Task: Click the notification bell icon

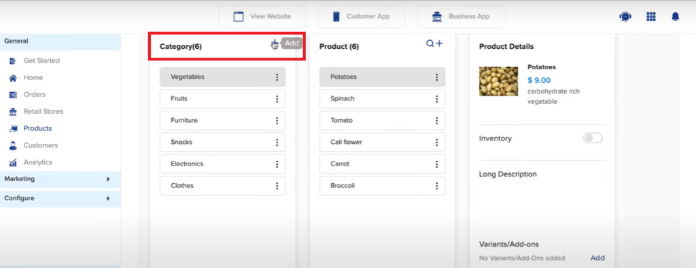Action: [x=675, y=17]
